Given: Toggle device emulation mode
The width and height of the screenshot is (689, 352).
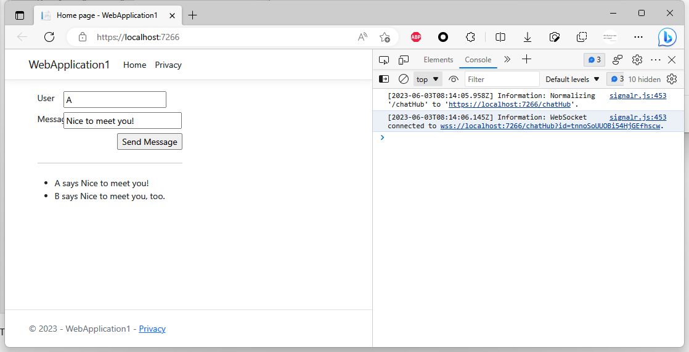Looking at the screenshot, I should click(x=404, y=60).
